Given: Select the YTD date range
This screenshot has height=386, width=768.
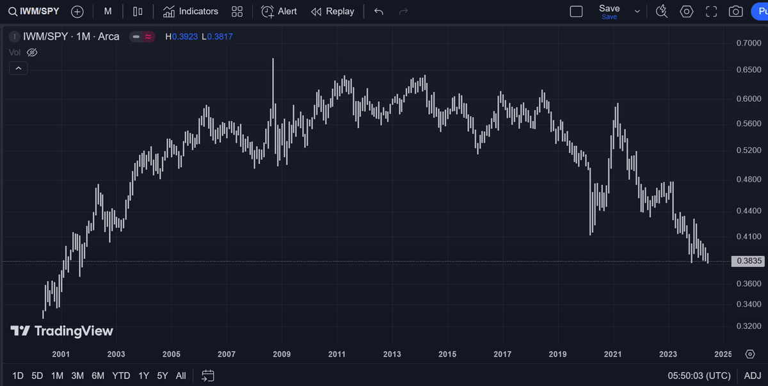Looking at the screenshot, I should pyautogui.click(x=121, y=376).
